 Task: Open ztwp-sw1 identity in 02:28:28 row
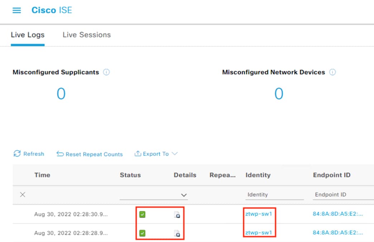(259, 233)
